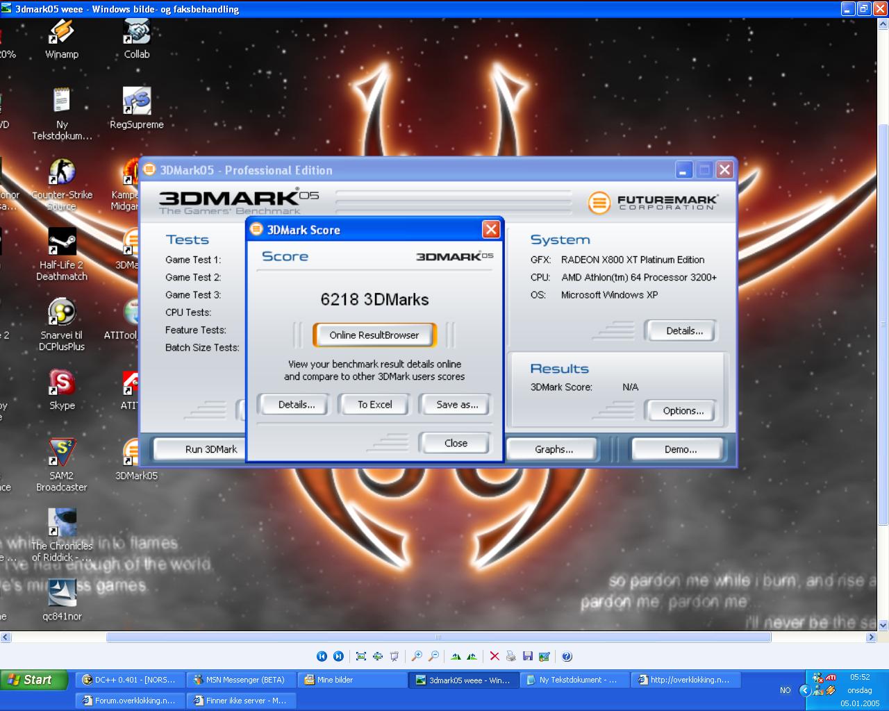Select the qc841nor desktop icon
Screen dimensions: 889x711
coord(62,601)
